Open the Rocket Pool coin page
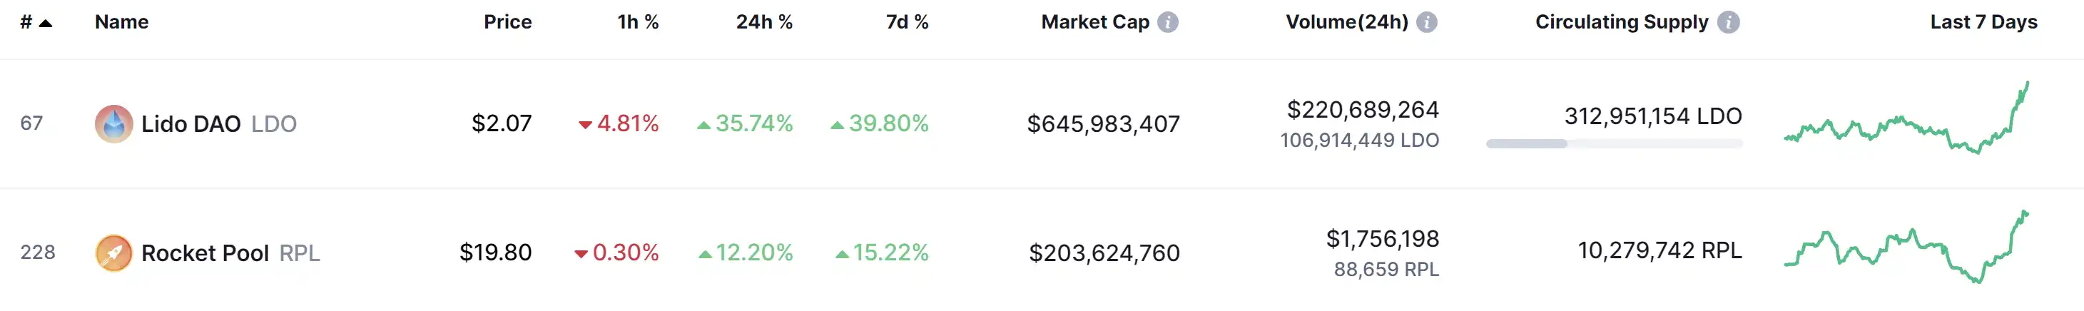Screen dimensions: 2084x311 [205, 253]
